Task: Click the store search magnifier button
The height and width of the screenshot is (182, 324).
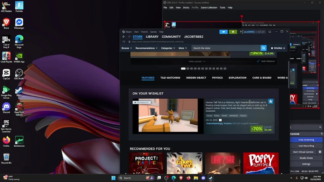Action: 264,48
